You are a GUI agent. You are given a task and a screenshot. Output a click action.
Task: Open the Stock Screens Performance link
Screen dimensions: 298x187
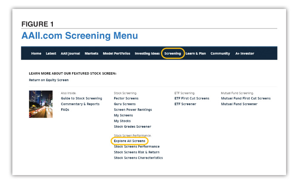137,147
